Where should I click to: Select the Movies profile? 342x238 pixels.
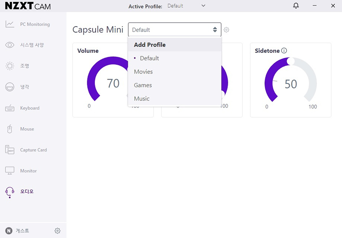(175, 72)
